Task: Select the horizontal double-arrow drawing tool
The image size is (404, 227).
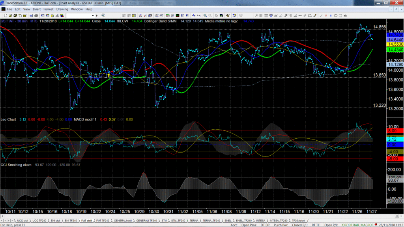Action: [300, 15]
